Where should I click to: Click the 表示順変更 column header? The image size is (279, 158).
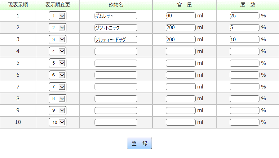tap(58, 5)
